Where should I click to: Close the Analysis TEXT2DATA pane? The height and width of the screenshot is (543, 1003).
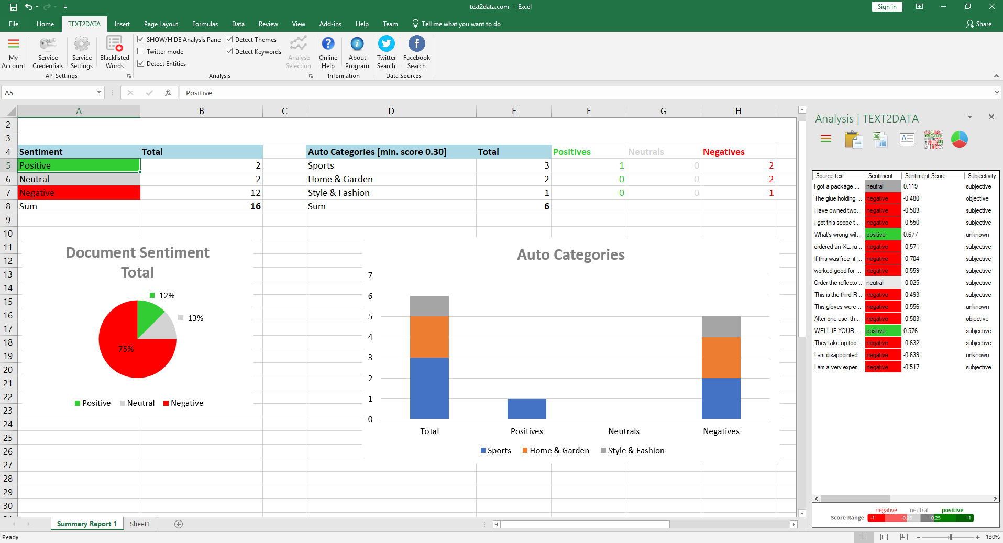pos(991,117)
